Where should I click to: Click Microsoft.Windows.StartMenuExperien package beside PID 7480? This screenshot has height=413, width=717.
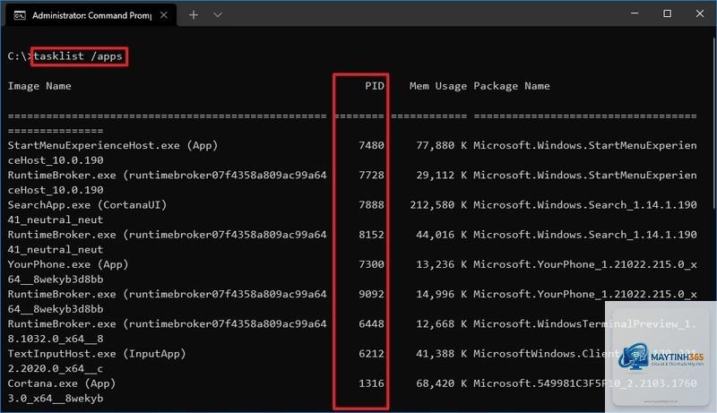(585, 145)
